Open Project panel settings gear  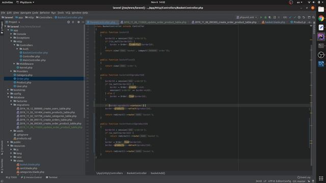[78, 22]
